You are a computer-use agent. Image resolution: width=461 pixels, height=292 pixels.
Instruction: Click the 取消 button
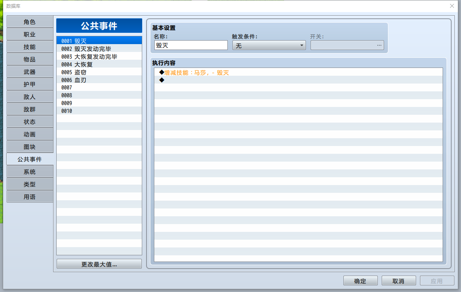coord(398,281)
